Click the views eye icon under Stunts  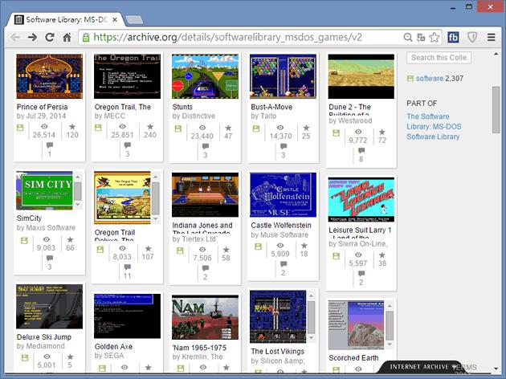tap(202, 127)
